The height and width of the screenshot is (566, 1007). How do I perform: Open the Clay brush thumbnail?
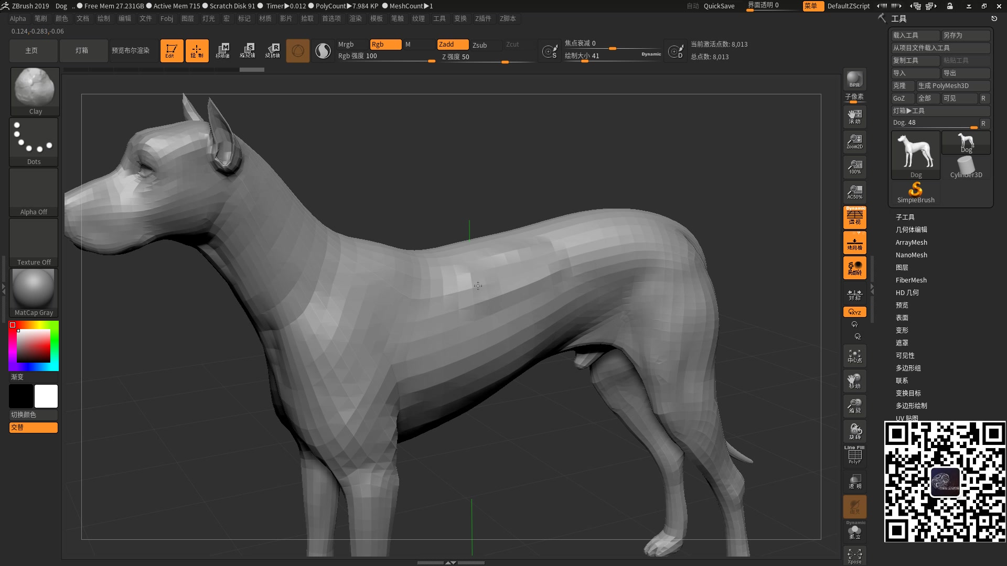(35, 91)
